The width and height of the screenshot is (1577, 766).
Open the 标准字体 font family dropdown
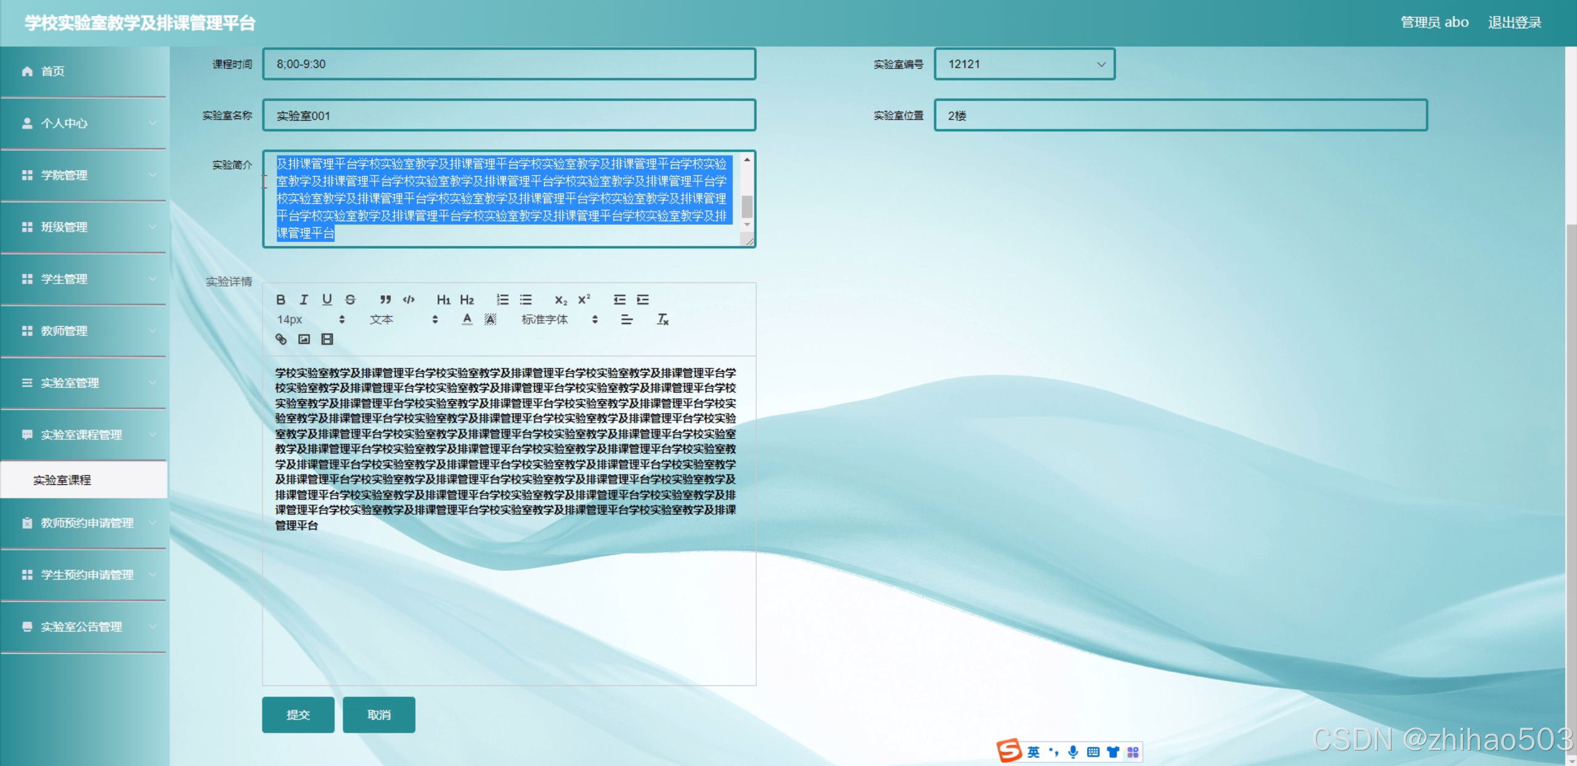pos(559,319)
